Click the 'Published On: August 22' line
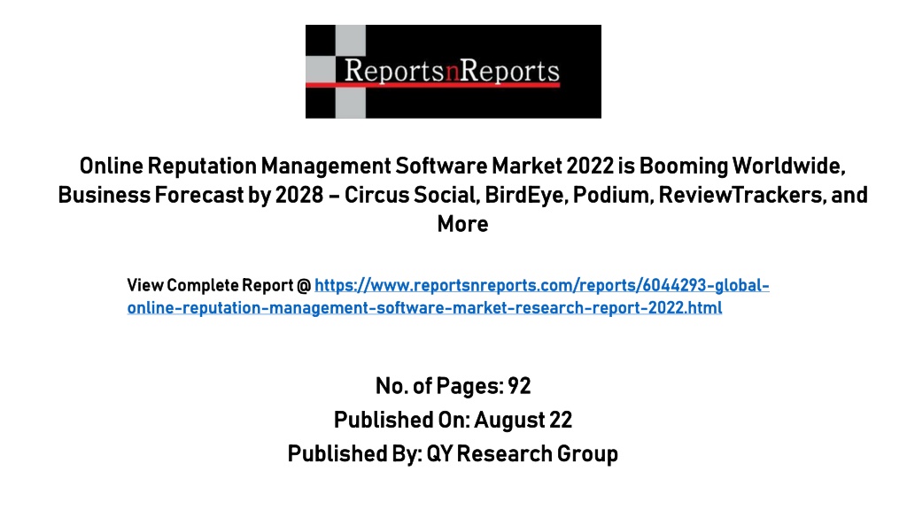 (x=453, y=420)
